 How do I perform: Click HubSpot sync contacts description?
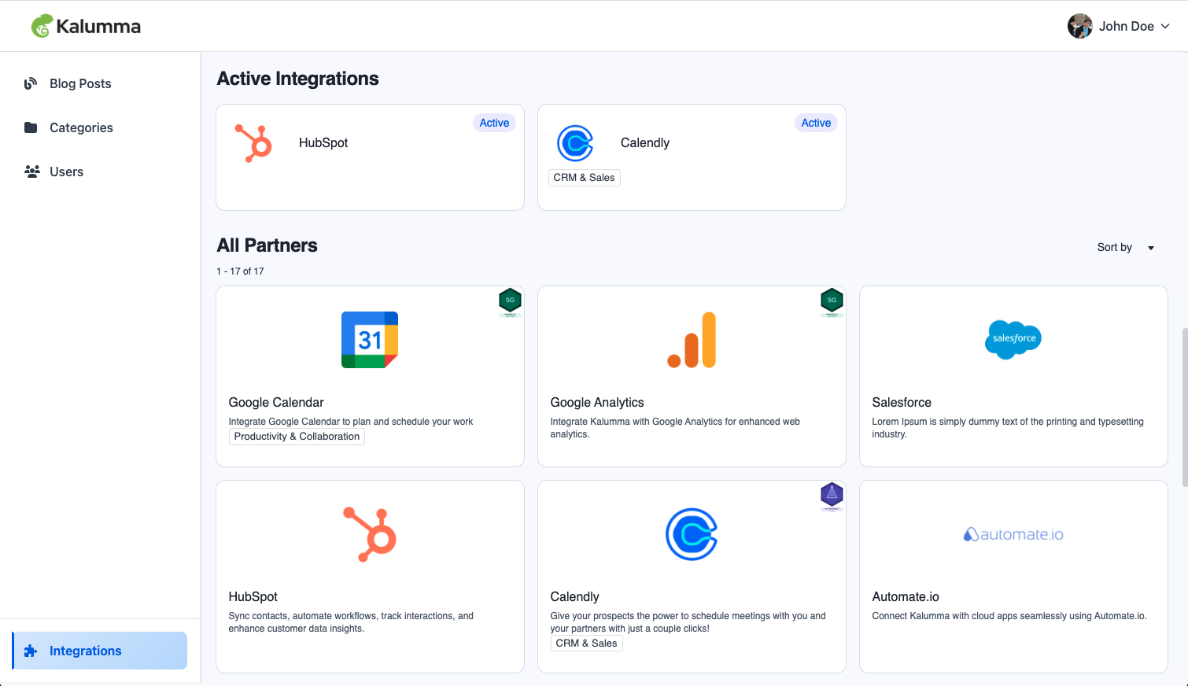[x=351, y=622]
